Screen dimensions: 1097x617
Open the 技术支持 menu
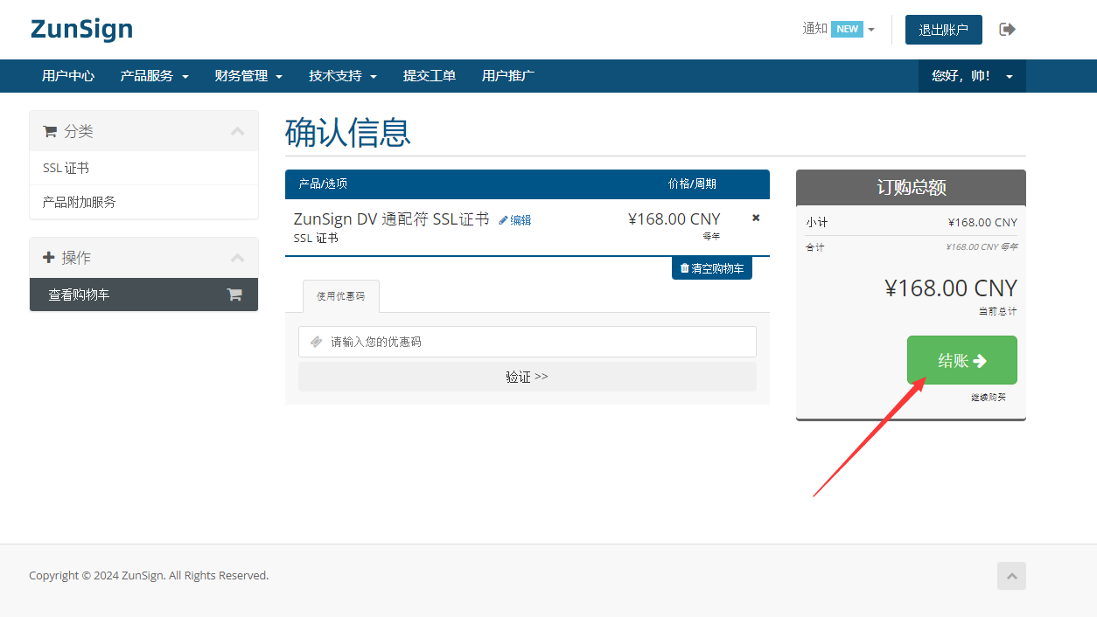point(343,76)
